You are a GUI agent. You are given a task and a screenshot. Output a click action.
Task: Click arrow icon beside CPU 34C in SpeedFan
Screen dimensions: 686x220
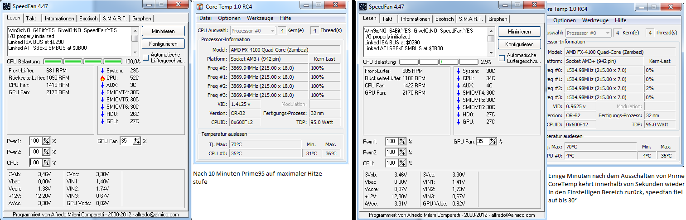[459, 78]
